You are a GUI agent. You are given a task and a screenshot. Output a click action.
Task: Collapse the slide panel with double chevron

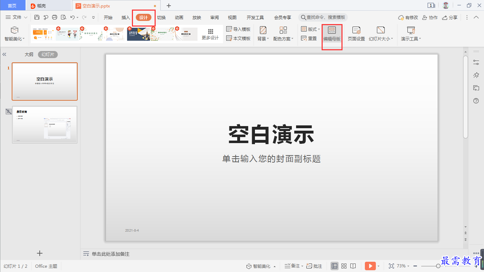click(5, 55)
